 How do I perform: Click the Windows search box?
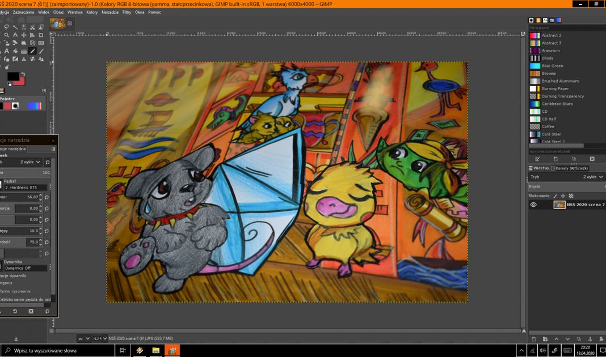click(58, 350)
